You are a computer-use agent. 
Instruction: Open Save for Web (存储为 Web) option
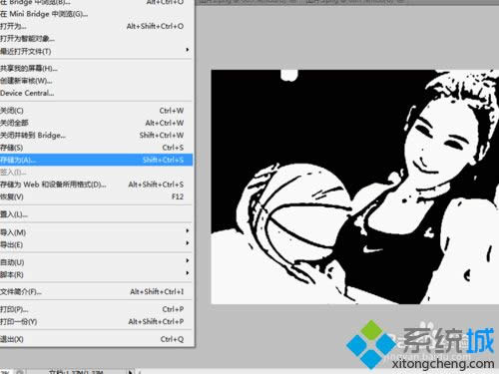pos(96,185)
